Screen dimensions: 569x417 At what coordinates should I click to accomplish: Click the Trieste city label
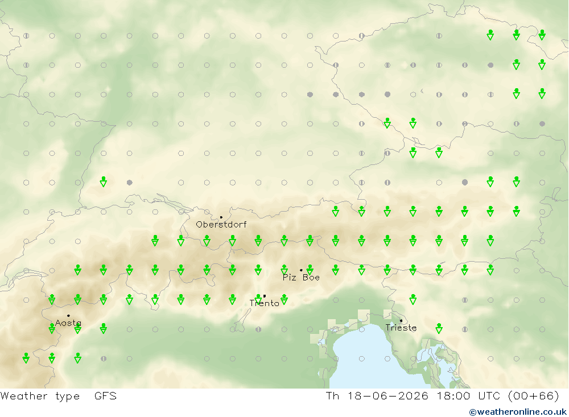[401, 328]
